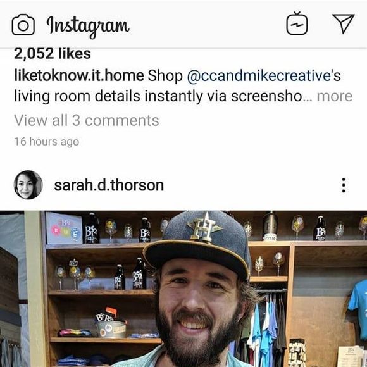The width and height of the screenshot is (367, 367).
Task: View the list of 2,052 likes
Action: tap(53, 54)
